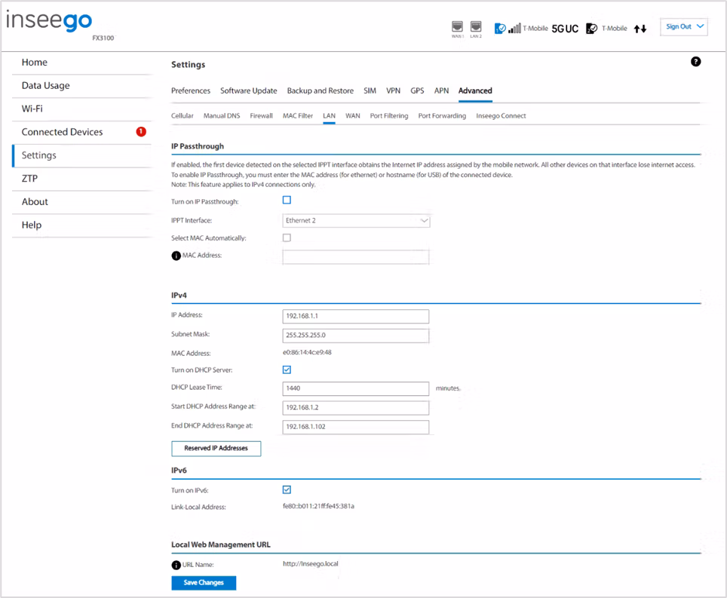The width and height of the screenshot is (727, 598).
Task: Select Settings in the sidebar
Action: coord(39,155)
